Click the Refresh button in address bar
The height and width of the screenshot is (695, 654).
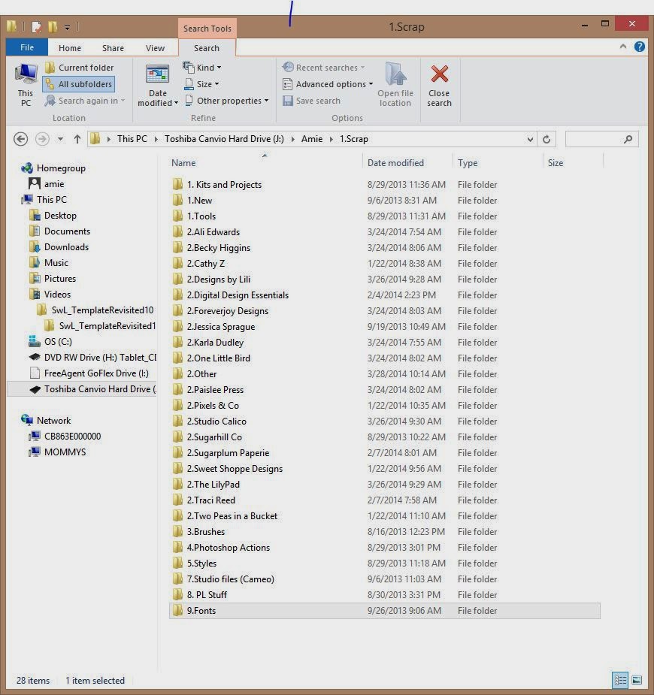coord(547,139)
